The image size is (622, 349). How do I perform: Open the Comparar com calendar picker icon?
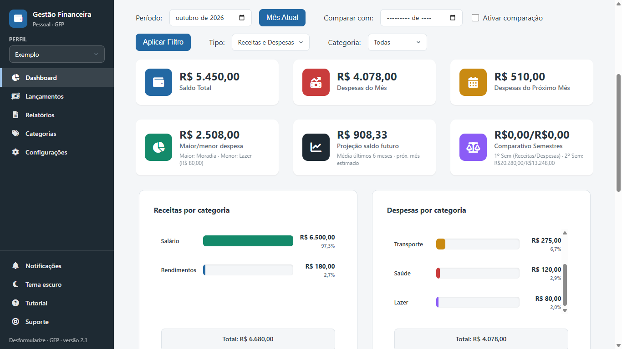(453, 18)
